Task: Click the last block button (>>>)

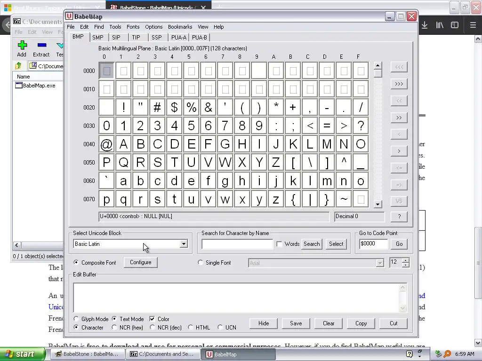Action: click(x=399, y=84)
